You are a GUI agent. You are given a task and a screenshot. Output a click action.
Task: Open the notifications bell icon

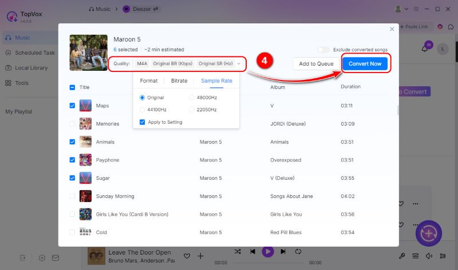click(425, 49)
